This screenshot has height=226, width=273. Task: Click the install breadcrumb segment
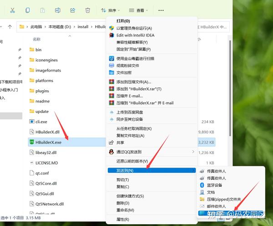(x=83, y=27)
